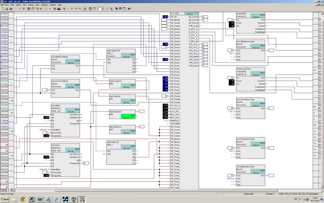The width and height of the screenshot is (324, 203).
Task: Toggle the sheet view toolbar button
Action: click(x=94, y=9)
